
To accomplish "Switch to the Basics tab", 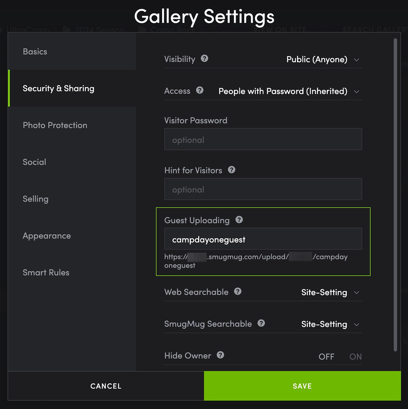I will (x=72, y=52).
